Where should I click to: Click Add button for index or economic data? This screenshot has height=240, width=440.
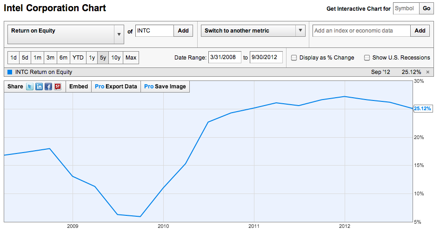(x=420, y=31)
